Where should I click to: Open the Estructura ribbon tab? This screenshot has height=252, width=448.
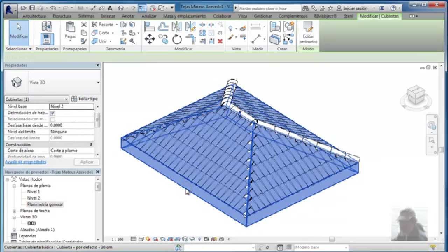(x=62, y=16)
